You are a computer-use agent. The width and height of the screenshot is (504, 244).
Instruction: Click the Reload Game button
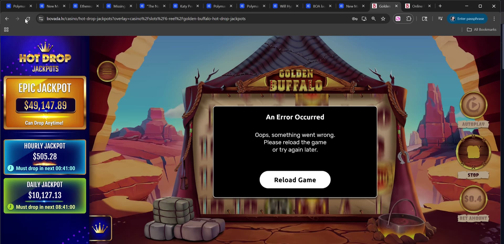pos(295,180)
